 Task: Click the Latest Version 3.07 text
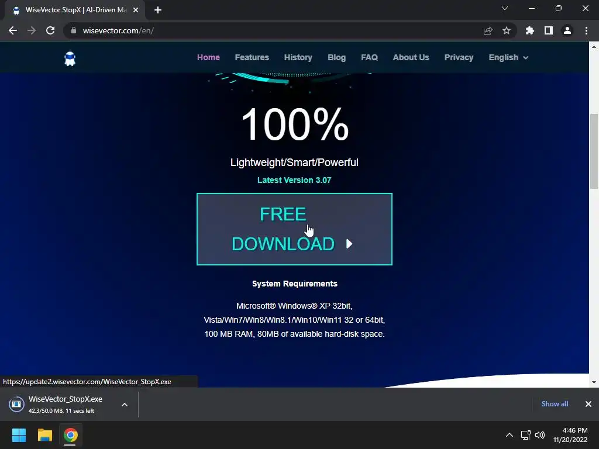coord(294,180)
